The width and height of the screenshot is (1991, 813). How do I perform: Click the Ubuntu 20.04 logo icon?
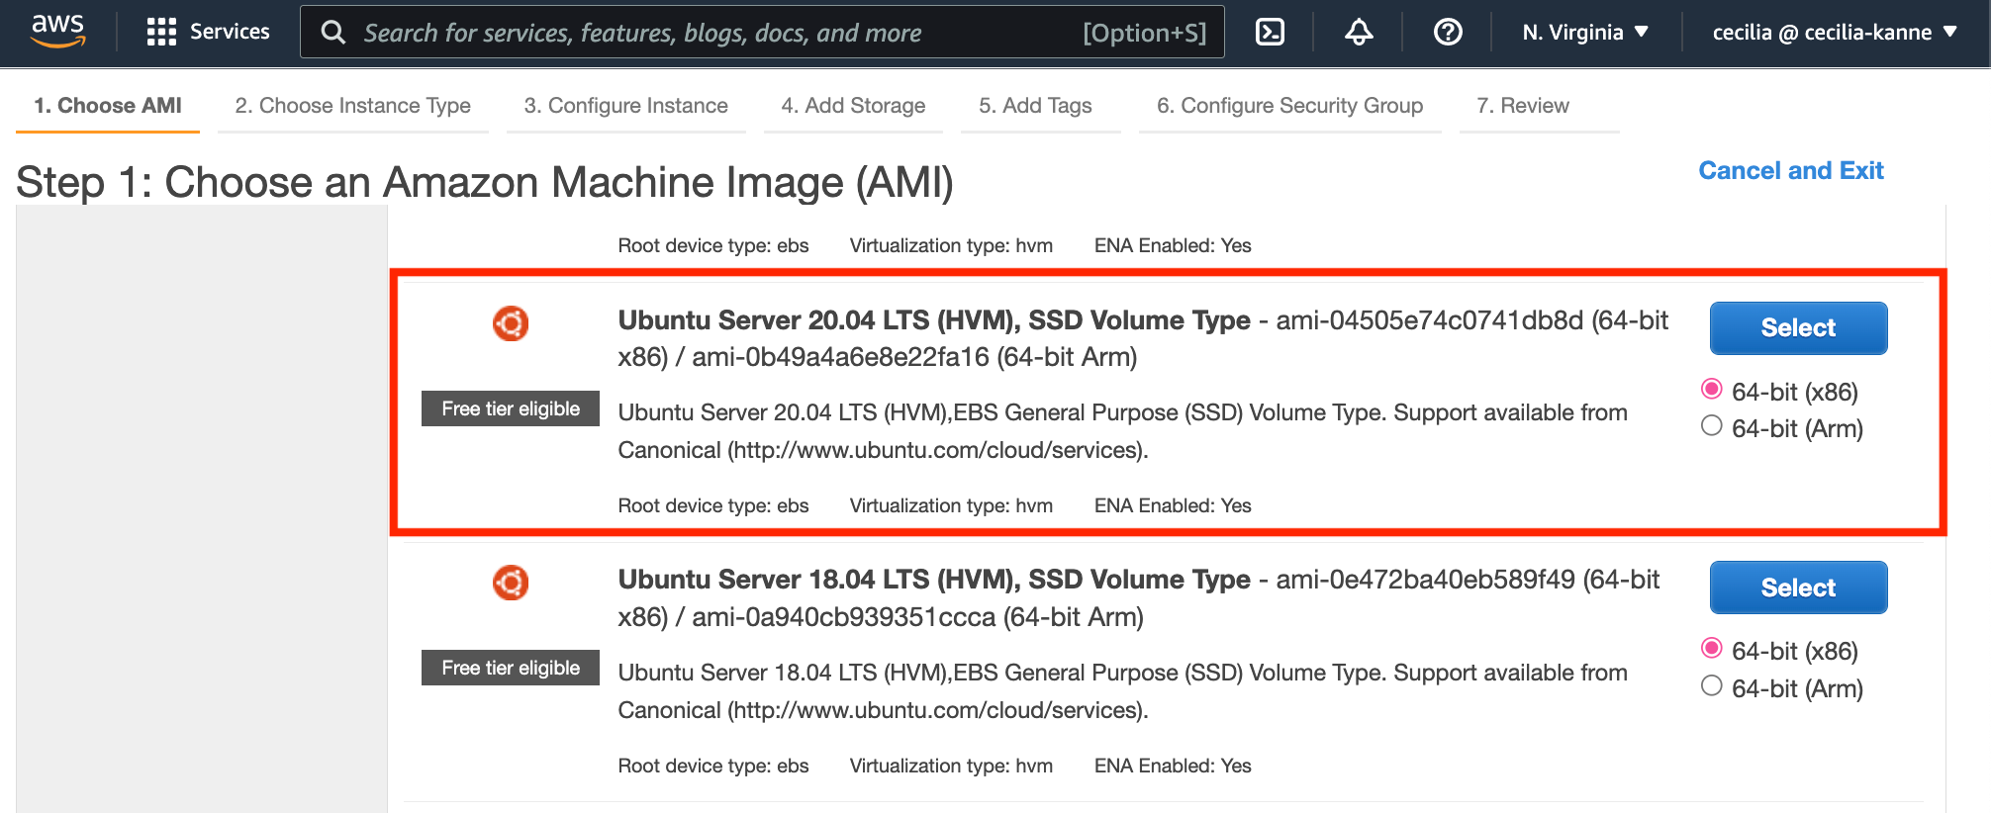[x=511, y=323]
